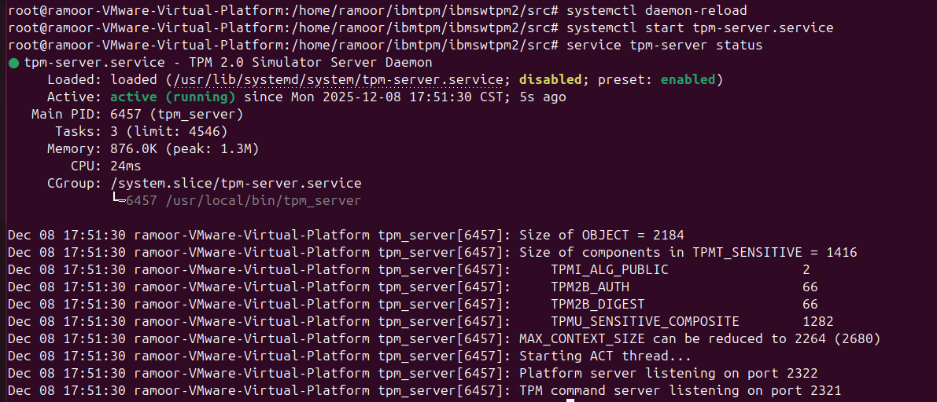This screenshot has width=937, height=402.
Task: Click the Main PID 6457 value
Action: (177, 115)
